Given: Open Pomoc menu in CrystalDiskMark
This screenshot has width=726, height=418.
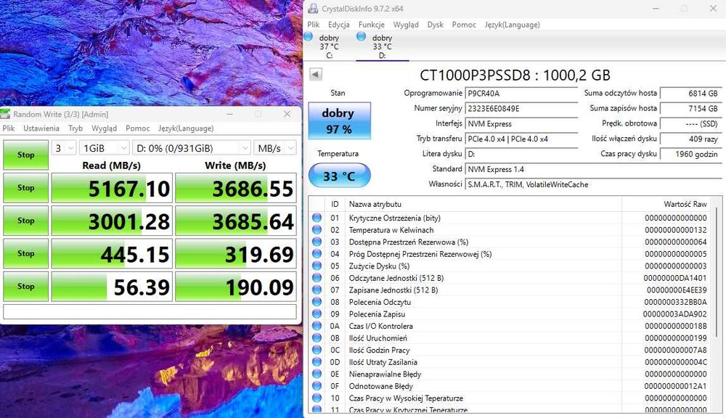Looking at the screenshot, I should point(137,128).
